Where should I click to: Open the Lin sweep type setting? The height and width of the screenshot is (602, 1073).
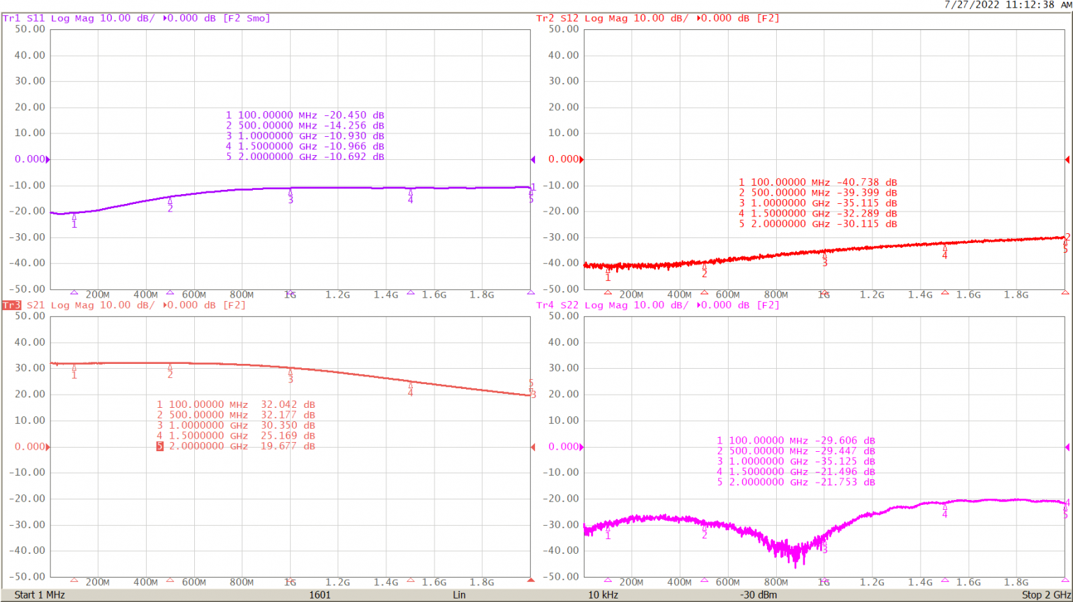[x=459, y=595]
